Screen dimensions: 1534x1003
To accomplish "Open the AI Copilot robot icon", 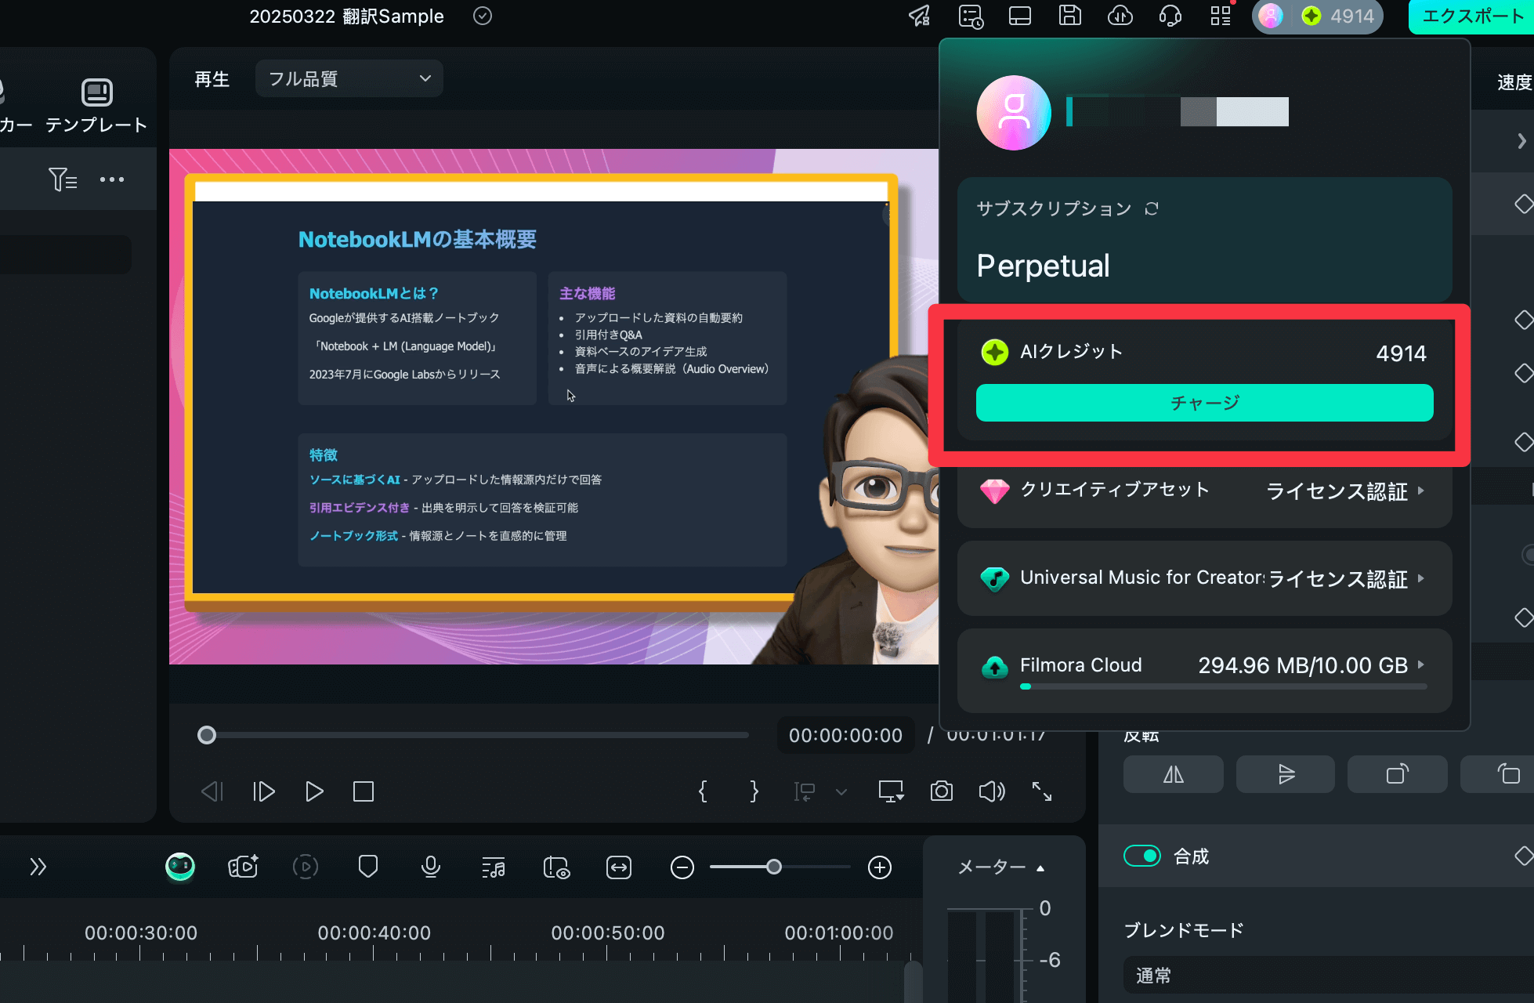I will [180, 867].
